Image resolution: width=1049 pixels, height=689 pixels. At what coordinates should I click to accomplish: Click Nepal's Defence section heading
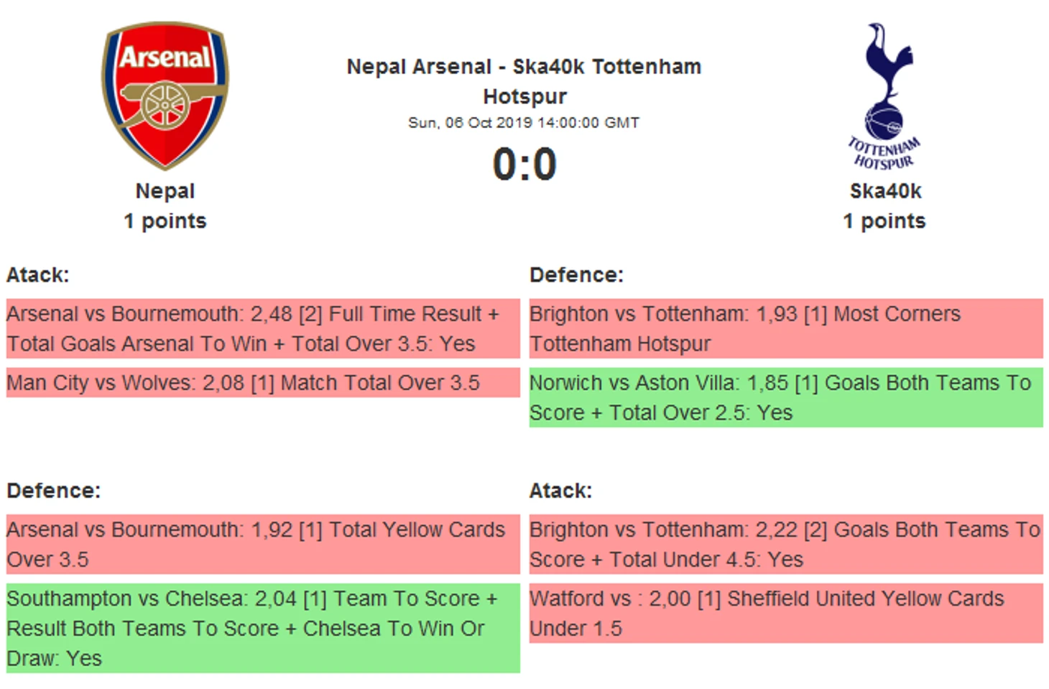pyautogui.click(x=54, y=491)
